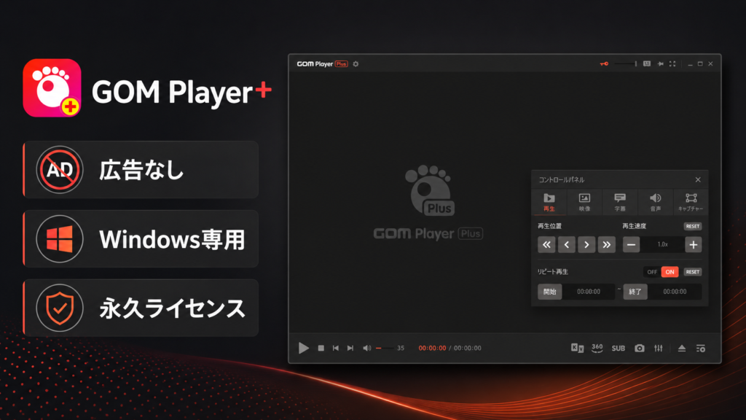Switch to the 字幕 subtitle tab
746x420 pixels.
point(619,202)
